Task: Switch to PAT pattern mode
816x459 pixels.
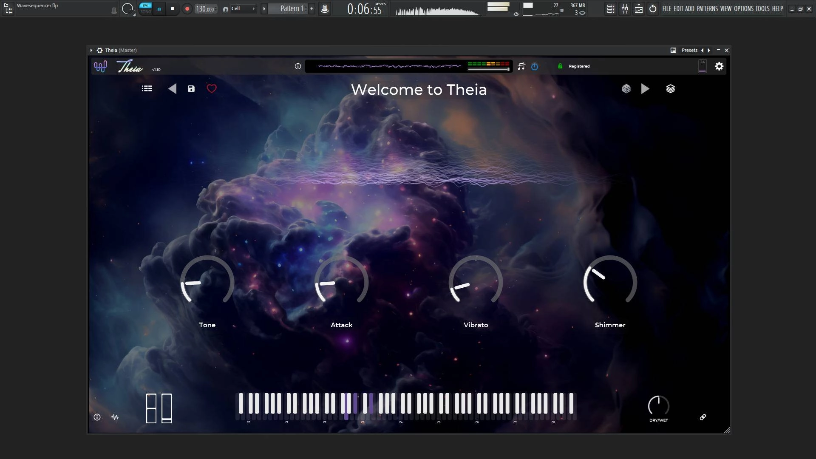Action: point(146,6)
